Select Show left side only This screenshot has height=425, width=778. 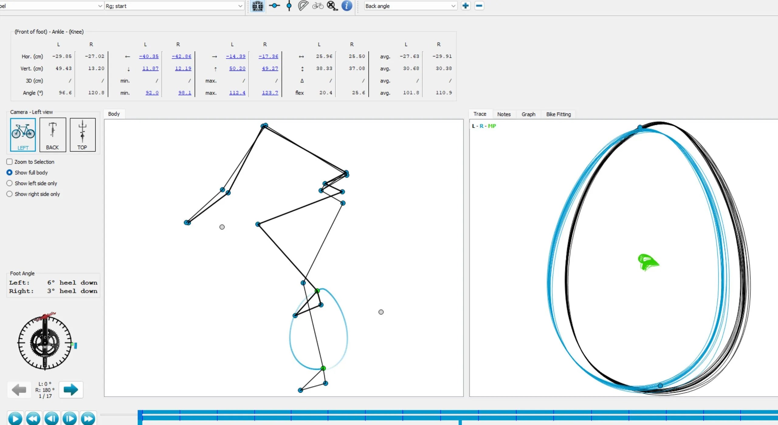10,183
